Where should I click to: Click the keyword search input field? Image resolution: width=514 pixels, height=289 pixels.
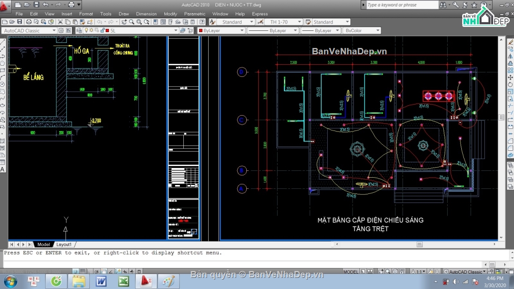402,5
